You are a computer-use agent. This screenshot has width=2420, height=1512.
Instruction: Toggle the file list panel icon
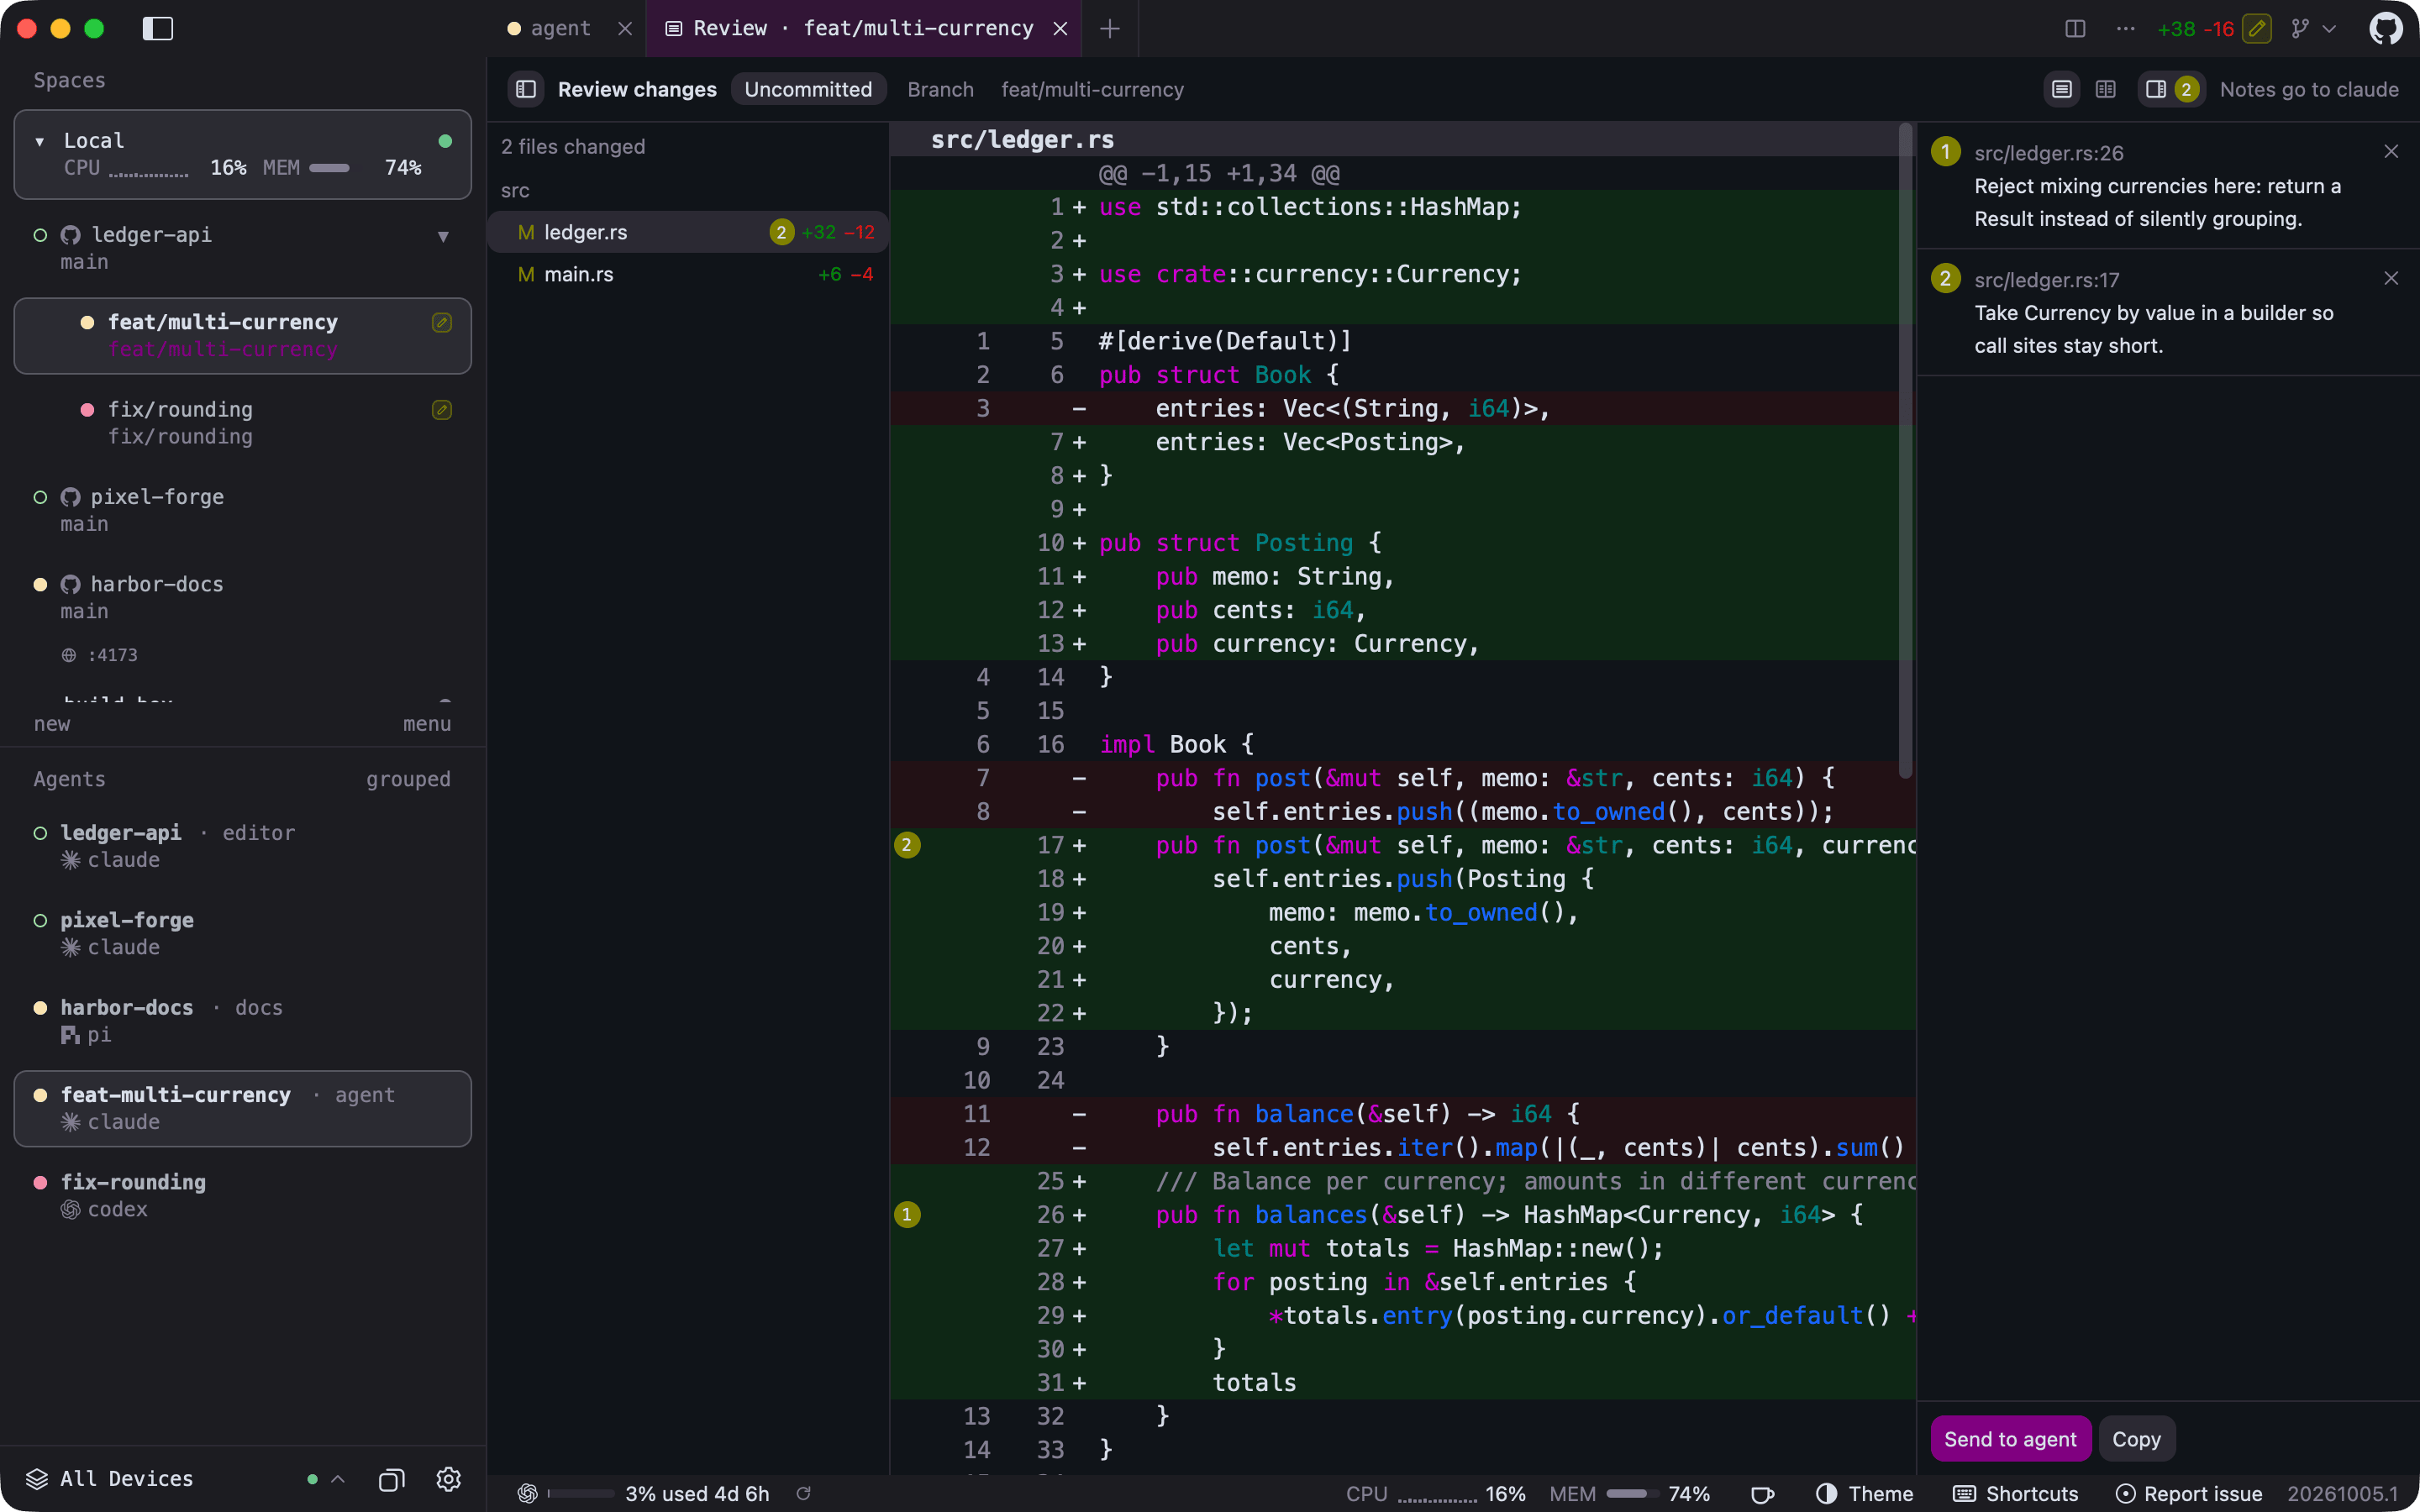coord(526,90)
